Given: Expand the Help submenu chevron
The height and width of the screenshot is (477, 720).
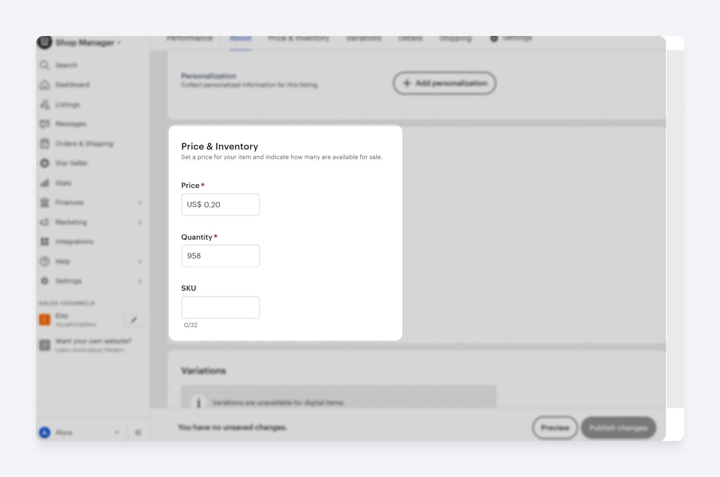Looking at the screenshot, I should coord(140,262).
